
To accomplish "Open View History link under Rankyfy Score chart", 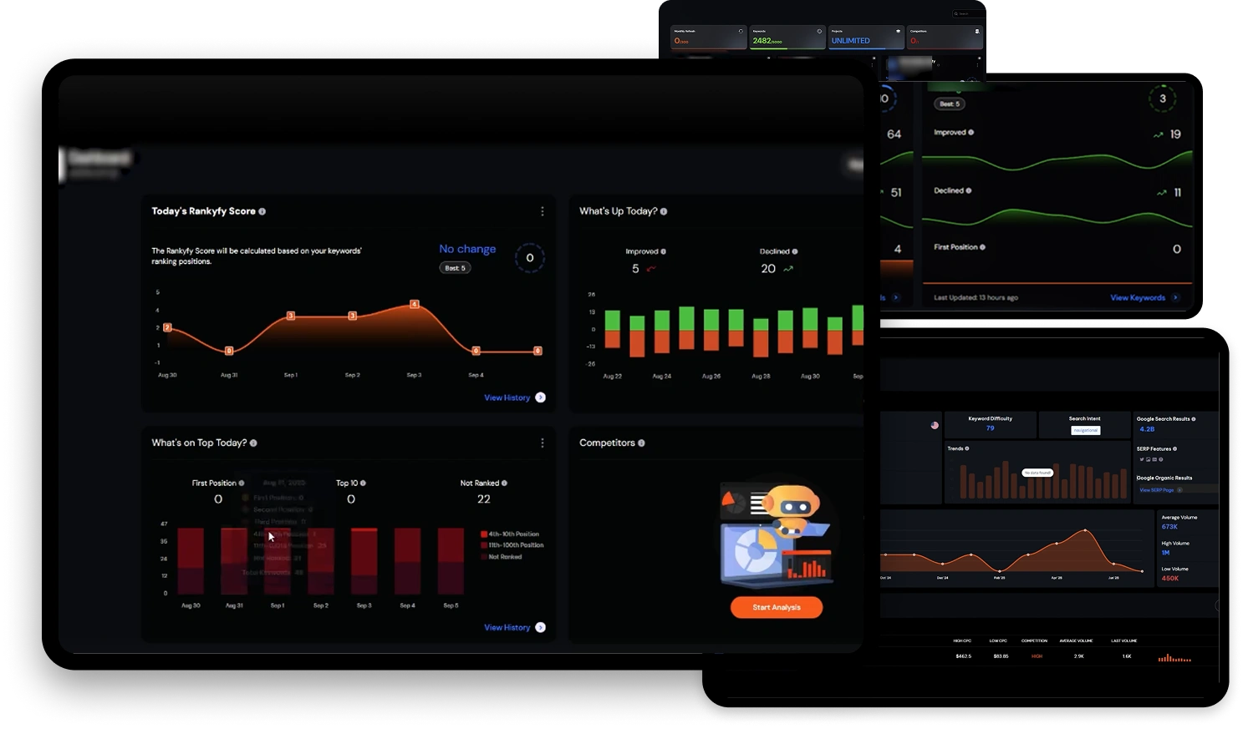I will 507,397.
